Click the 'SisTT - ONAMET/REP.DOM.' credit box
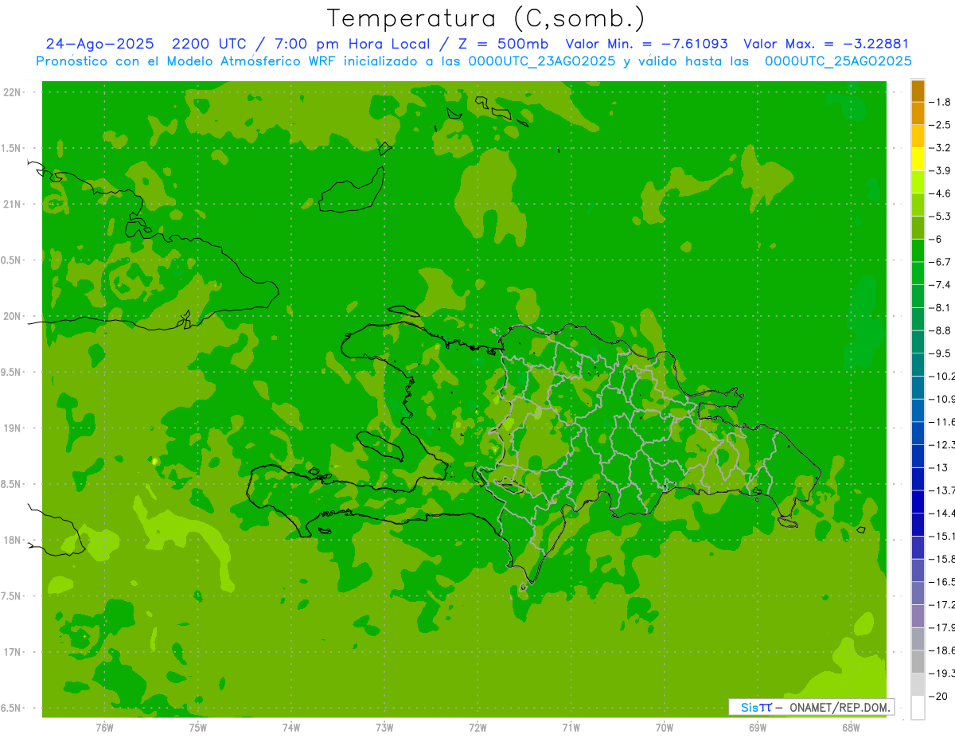 [811, 707]
